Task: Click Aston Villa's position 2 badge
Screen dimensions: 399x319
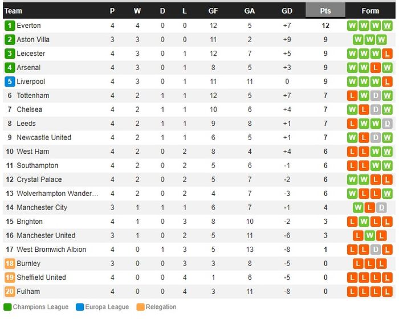Action: click(10, 40)
